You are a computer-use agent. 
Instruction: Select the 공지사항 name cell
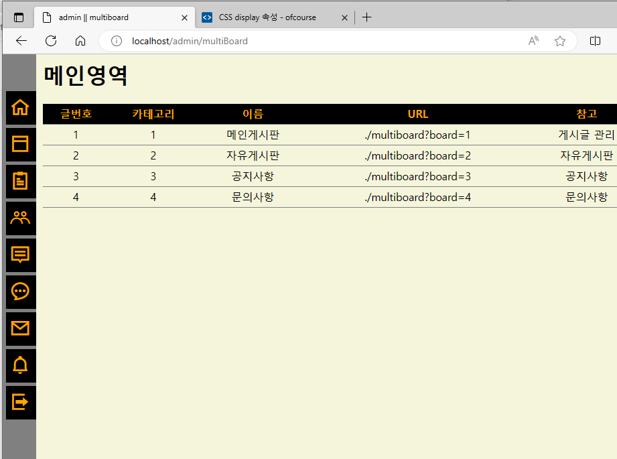[x=253, y=176]
